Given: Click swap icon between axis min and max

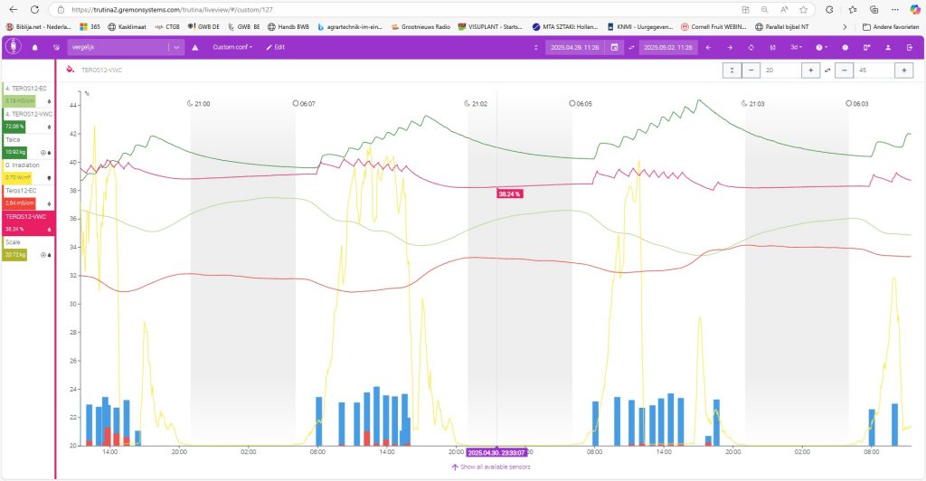Looking at the screenshot, I should point(827,71).
